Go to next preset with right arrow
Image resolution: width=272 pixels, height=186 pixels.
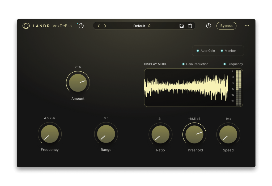click(105, 26)
